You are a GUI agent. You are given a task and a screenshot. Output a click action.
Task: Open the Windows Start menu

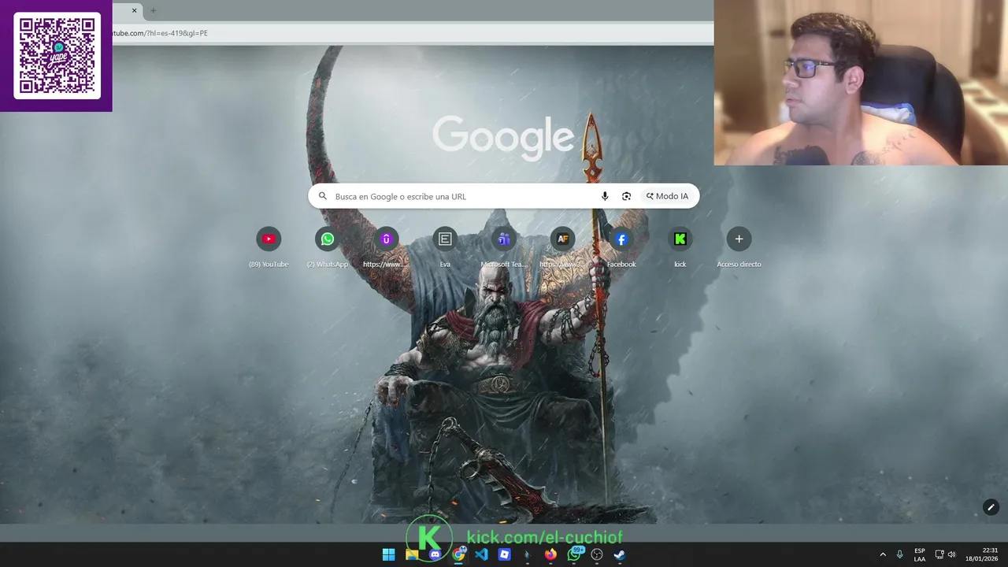coord(388,554)
